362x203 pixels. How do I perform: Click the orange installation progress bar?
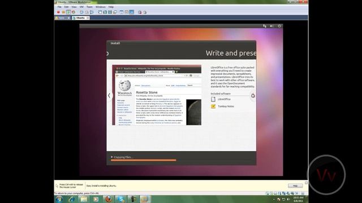click(143, 160)
